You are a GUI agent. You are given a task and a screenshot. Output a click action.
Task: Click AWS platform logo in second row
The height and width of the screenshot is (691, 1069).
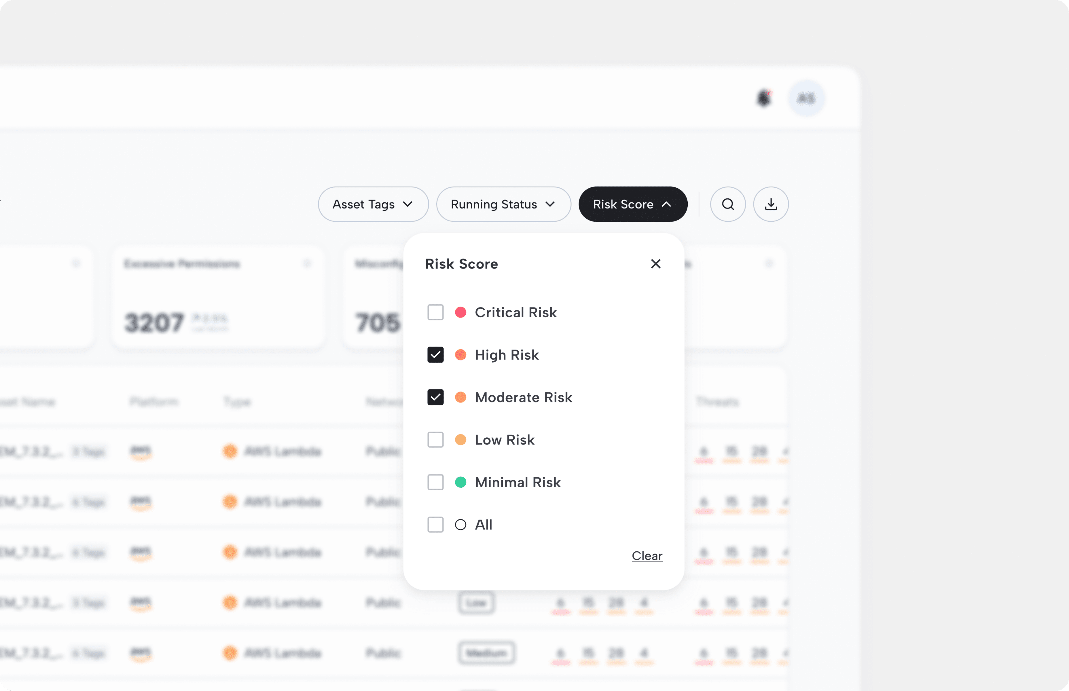(141, 502)
